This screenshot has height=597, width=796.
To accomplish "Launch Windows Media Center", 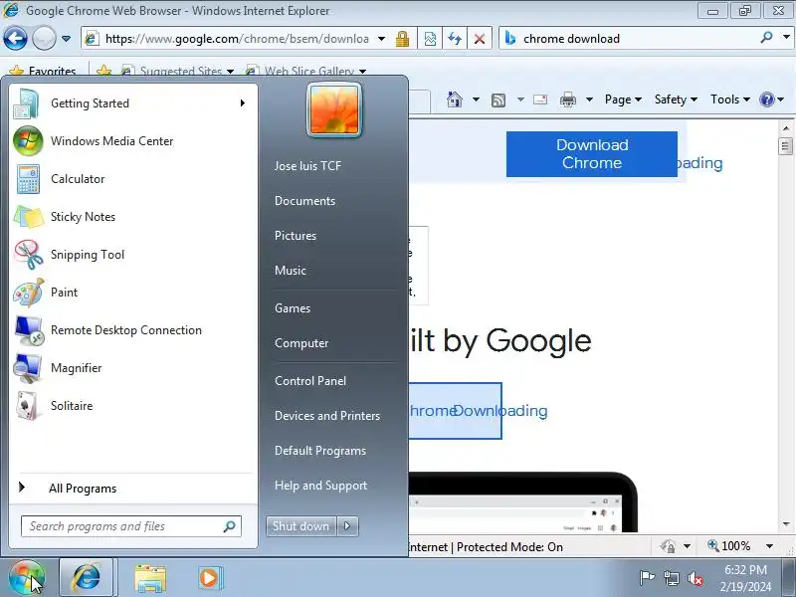I will pyautogui.click(x=133, y=141).
